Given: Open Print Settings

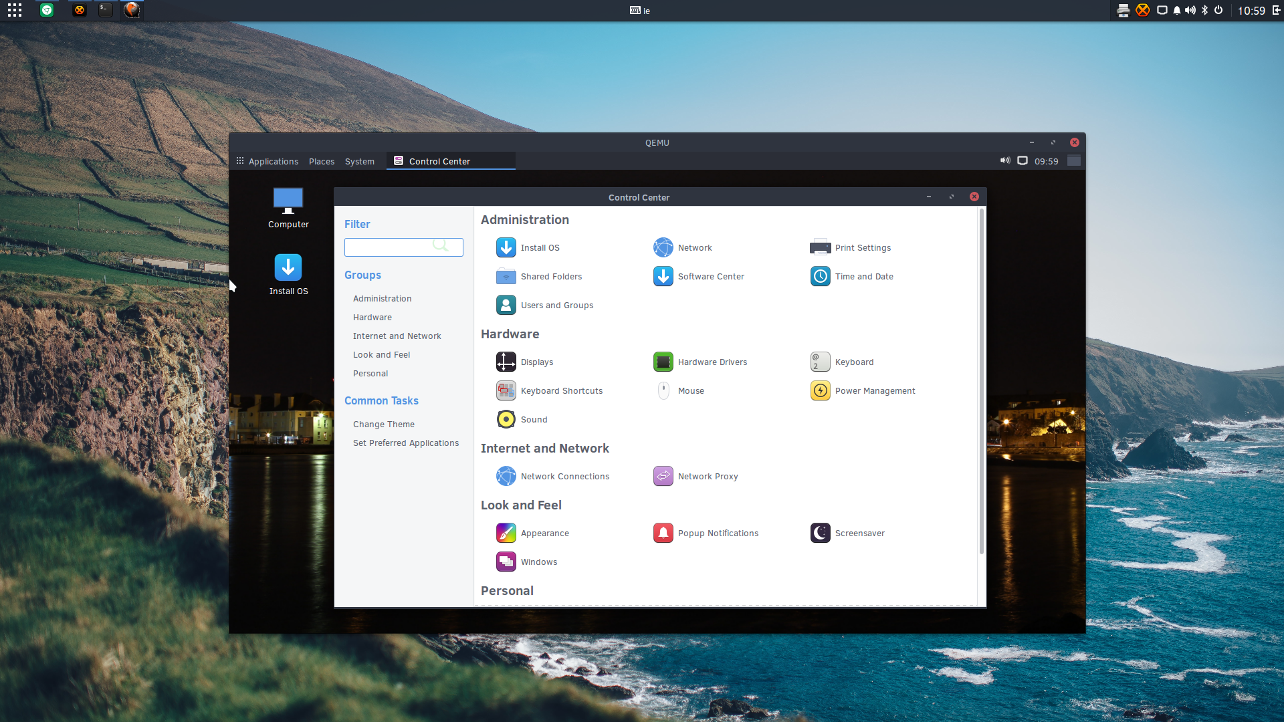Looking at the screenshot, I should tap(850, 247).
